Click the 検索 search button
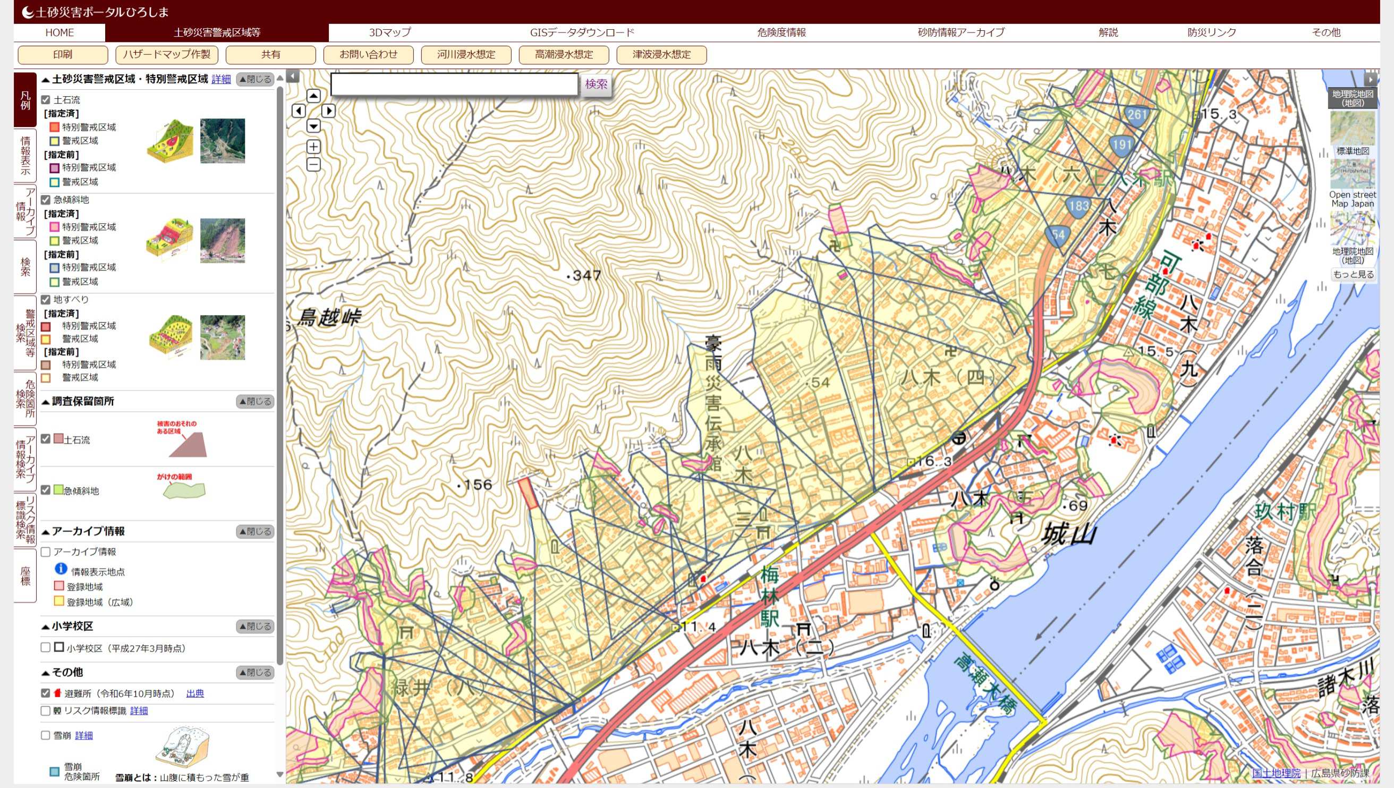The height and width of the screenshot is (788, 1394). click(x=596, y=84)
